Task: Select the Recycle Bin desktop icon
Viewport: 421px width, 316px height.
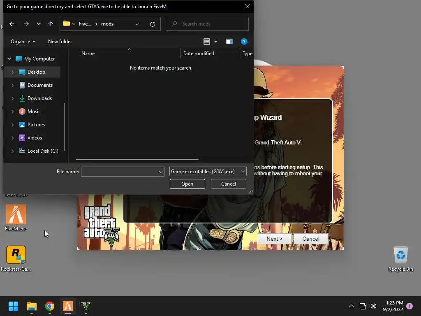Action: click(x=400, y=259)
